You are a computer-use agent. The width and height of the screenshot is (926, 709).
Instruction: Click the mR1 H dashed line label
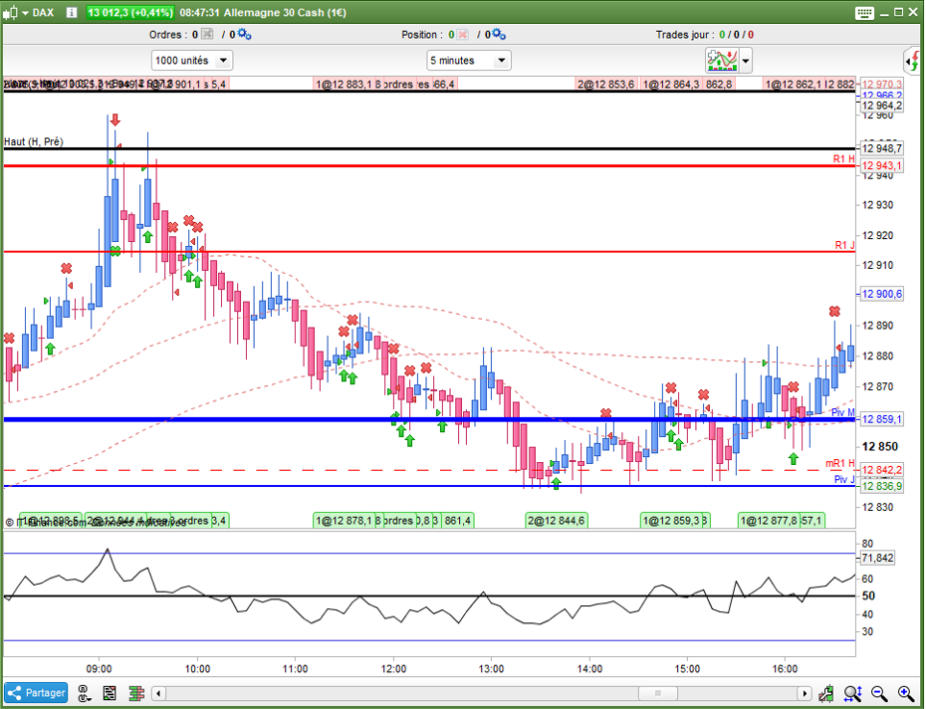839,463
